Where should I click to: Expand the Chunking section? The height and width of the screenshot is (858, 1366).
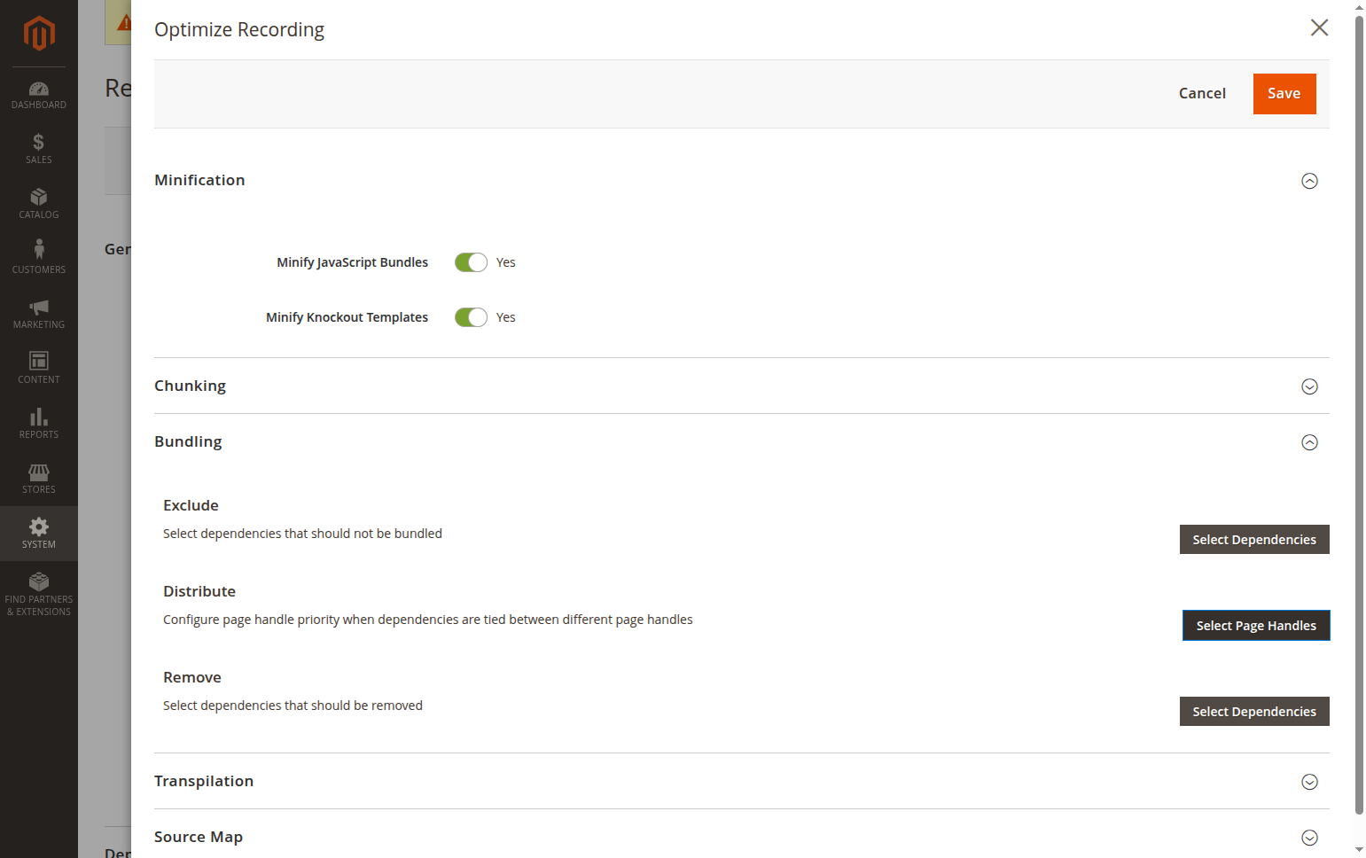click(x=1309, y=386)
